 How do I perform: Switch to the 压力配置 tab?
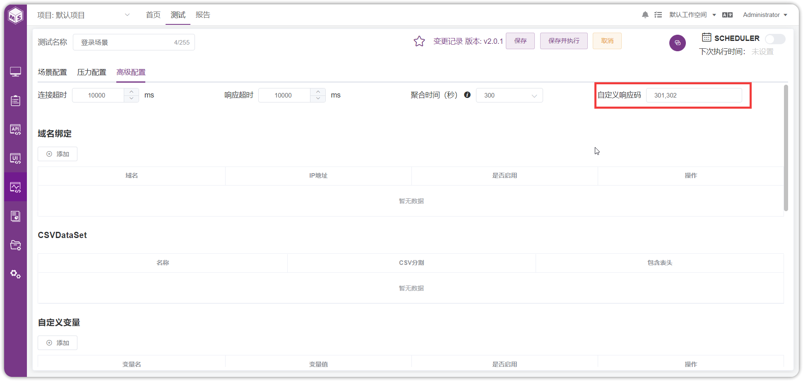pyautogui.click(x=91, y=72)
